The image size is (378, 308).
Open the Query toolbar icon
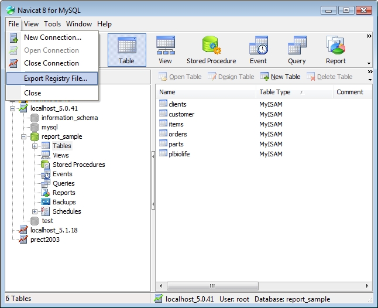click(297, 50)
